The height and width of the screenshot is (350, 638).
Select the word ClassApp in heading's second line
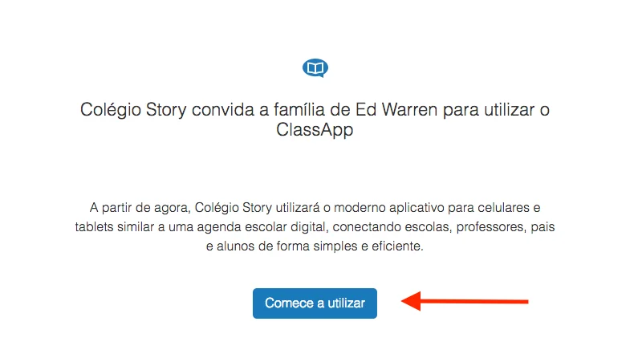tap(315, 130)
